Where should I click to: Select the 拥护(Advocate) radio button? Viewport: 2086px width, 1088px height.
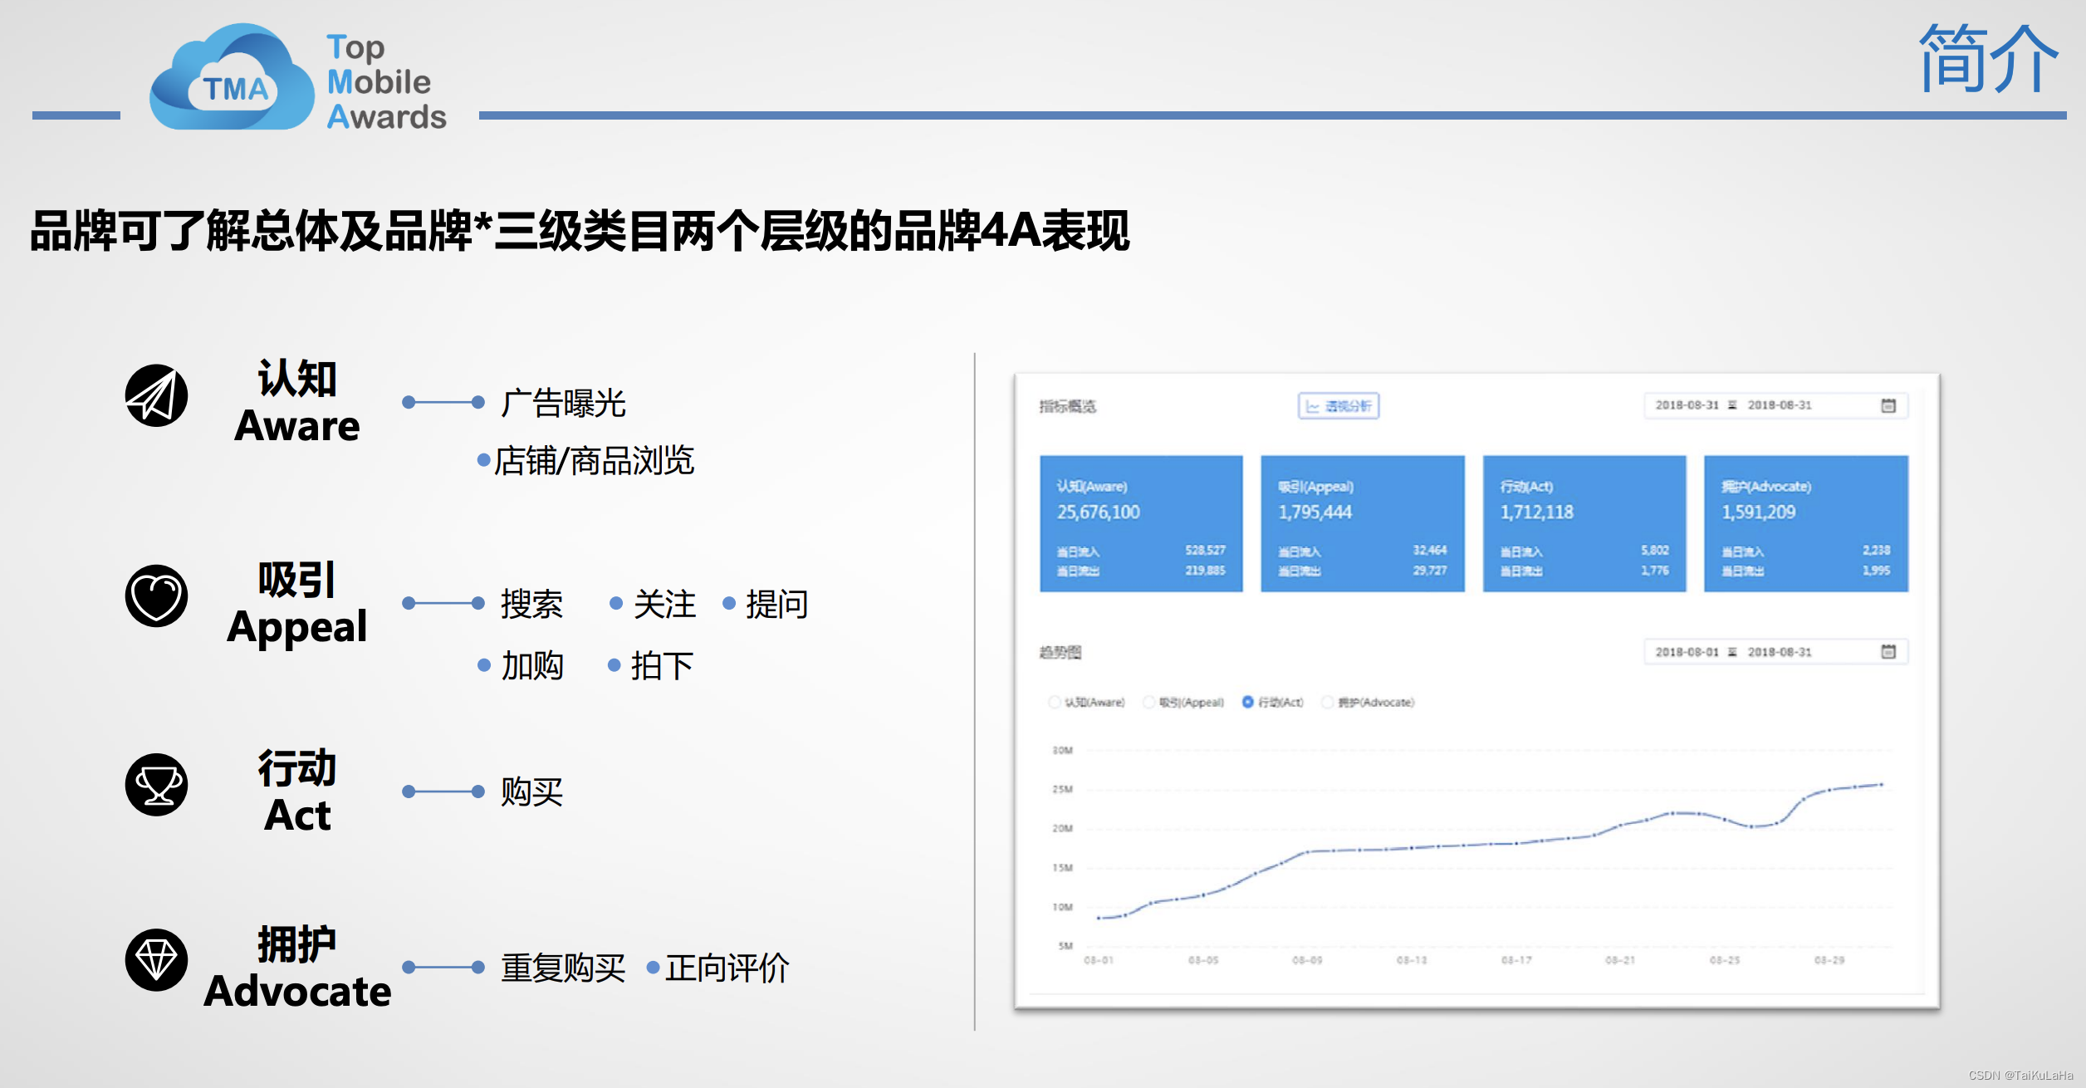pos(1327,703)
